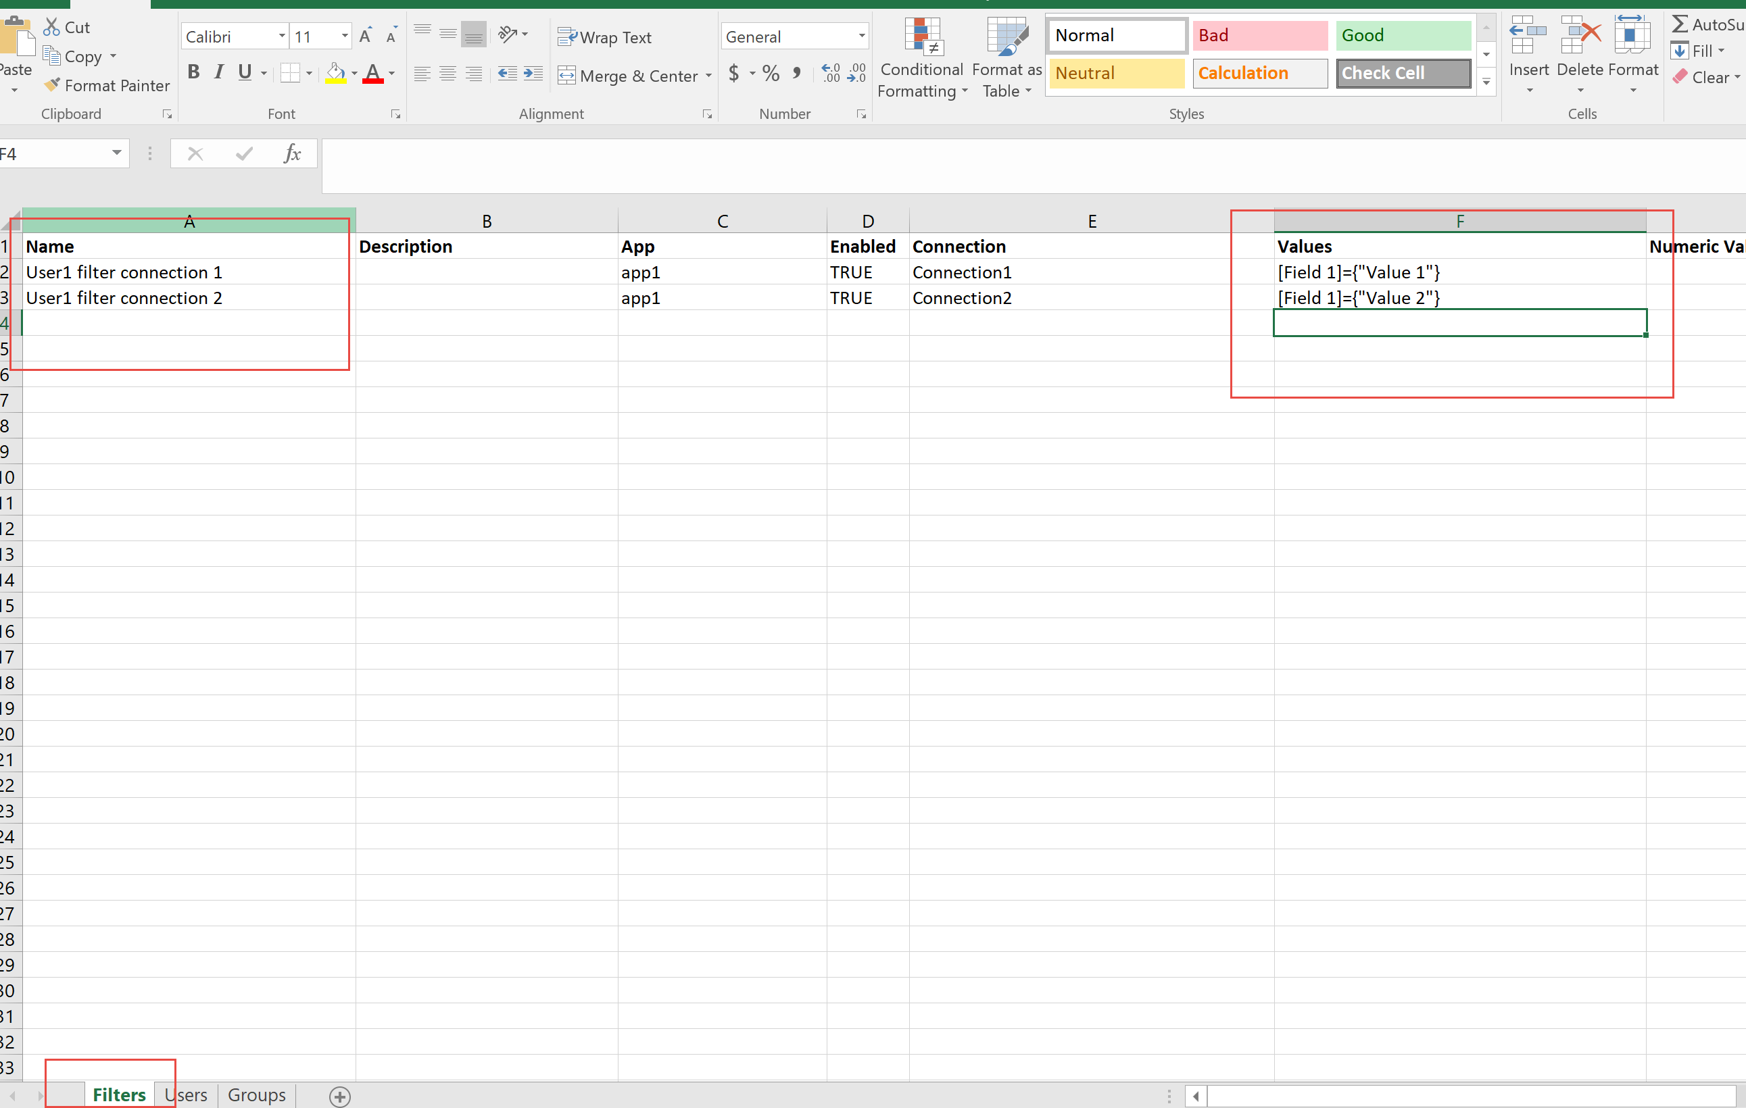Apply the Normal cell style
Image resolution: width=1746 pixels, height=1108 pixels.
[x=1117, y=36]
